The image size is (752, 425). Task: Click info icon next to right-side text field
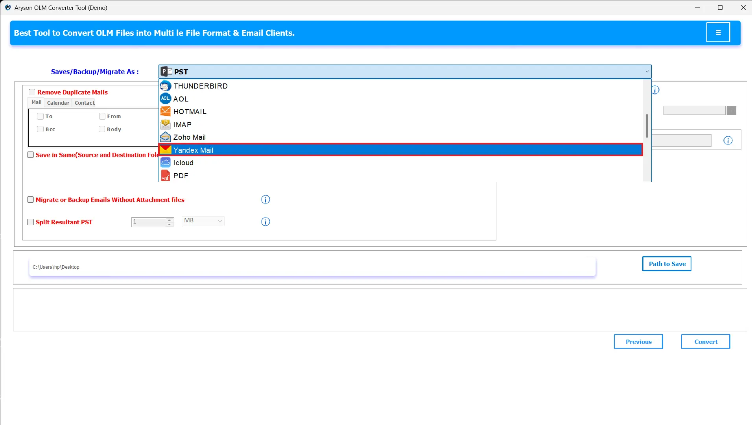[x=728, y=140]
